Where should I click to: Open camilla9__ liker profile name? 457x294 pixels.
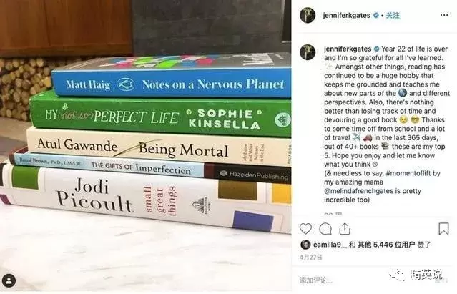pos(330,245)
